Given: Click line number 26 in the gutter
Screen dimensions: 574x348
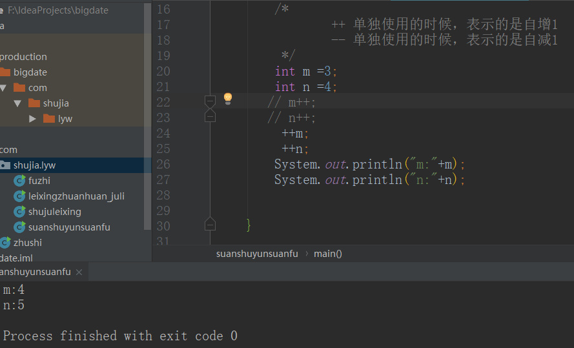Looking at the screenshot, I should tap(163, 164).
